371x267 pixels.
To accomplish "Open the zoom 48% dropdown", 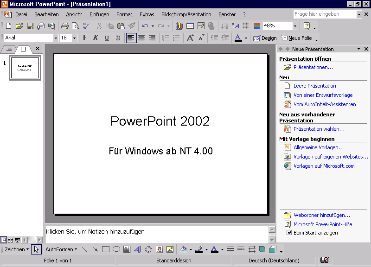I will click(x=295, y=26).
